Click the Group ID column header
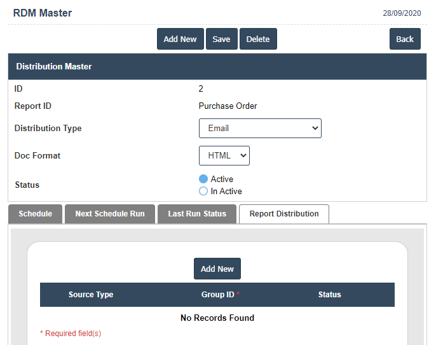 218,295
